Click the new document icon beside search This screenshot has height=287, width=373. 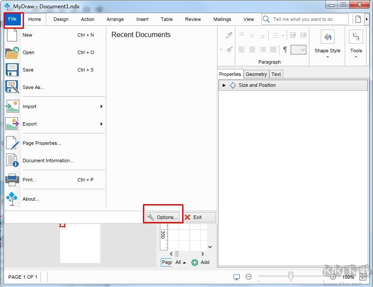point(358,19)
